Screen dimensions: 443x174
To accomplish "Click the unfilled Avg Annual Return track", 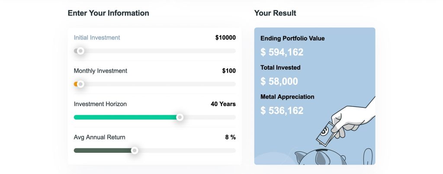I will [x=186, y=151].
